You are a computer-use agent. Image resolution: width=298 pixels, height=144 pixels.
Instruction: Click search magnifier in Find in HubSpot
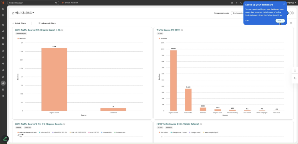tap(56, 3)
